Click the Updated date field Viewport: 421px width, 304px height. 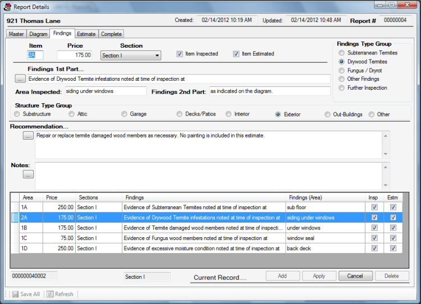pos(316,20)
